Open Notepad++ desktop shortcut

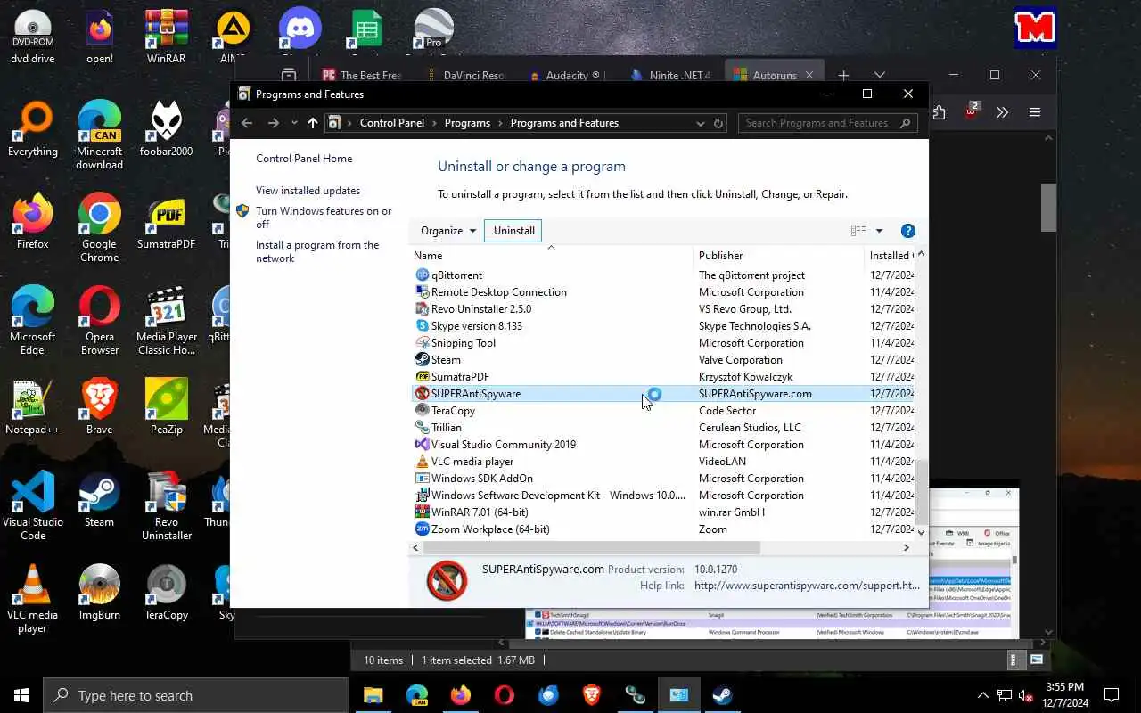click(x=33, y=407)
